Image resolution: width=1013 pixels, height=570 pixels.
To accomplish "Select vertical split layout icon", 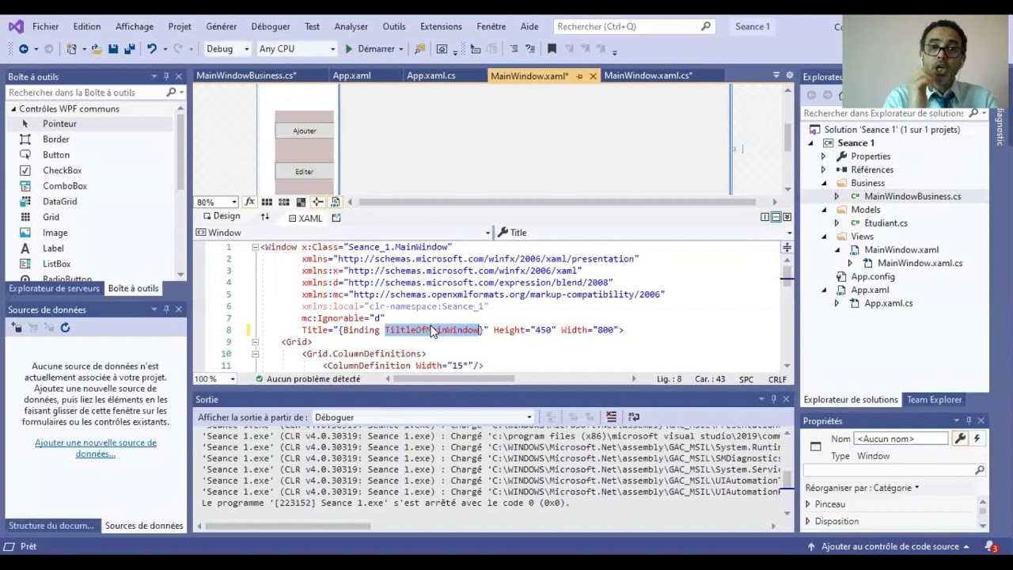I will pyautogui.click(x=764, y=217).
